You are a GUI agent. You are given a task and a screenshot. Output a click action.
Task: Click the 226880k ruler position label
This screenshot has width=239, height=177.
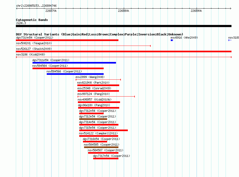point(124,11)
